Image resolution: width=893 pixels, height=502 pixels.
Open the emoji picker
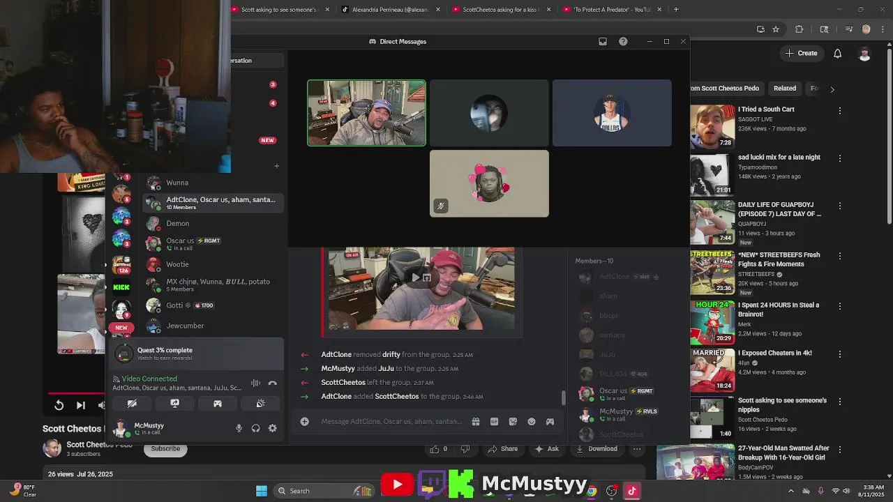[x=532, y=421]
